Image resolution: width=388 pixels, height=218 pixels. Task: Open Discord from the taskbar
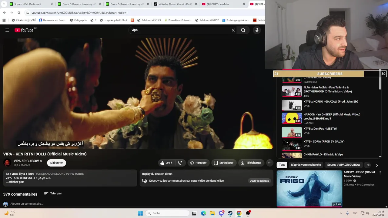pos(221,213)
